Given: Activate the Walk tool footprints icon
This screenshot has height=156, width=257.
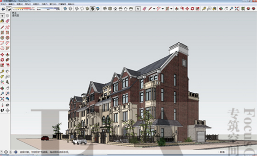Looking at the screenshot, I should tap(2, 111).
